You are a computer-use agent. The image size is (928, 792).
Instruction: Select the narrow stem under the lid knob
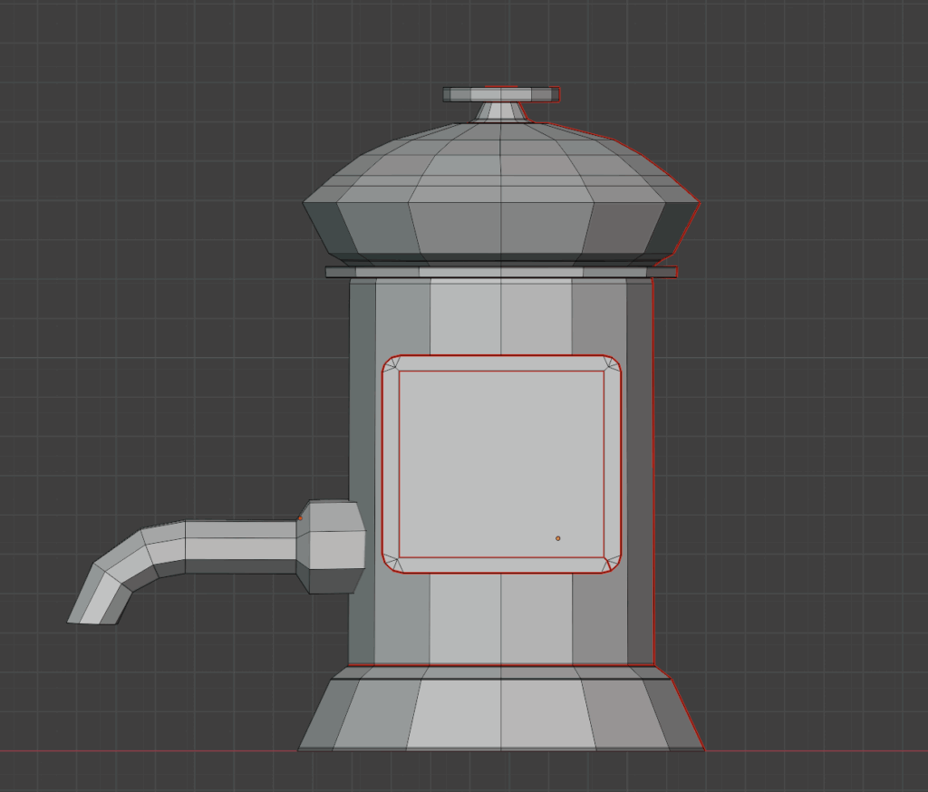pyautogui.click(x=501, y=111)
